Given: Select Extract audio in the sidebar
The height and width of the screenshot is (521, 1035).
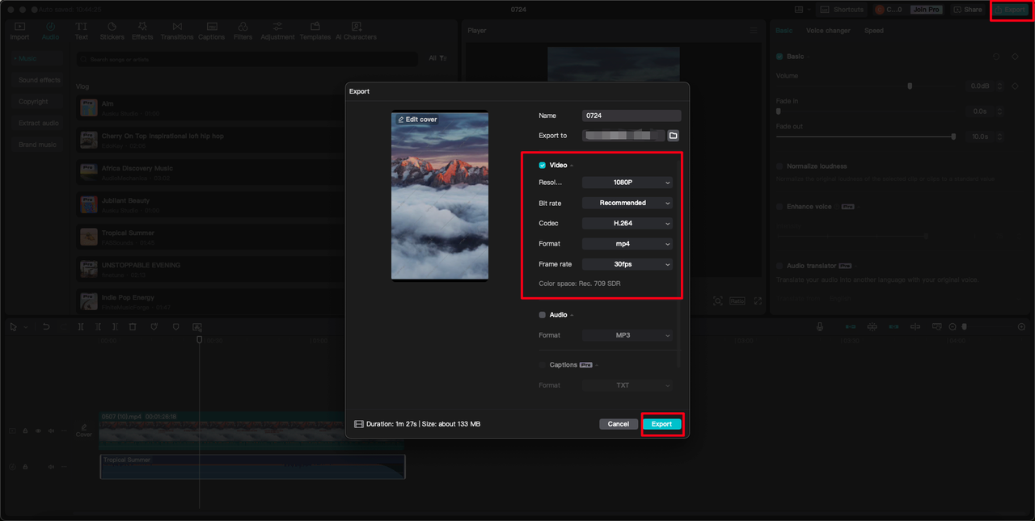Looking at the screenshot, I should pos(39,124).
